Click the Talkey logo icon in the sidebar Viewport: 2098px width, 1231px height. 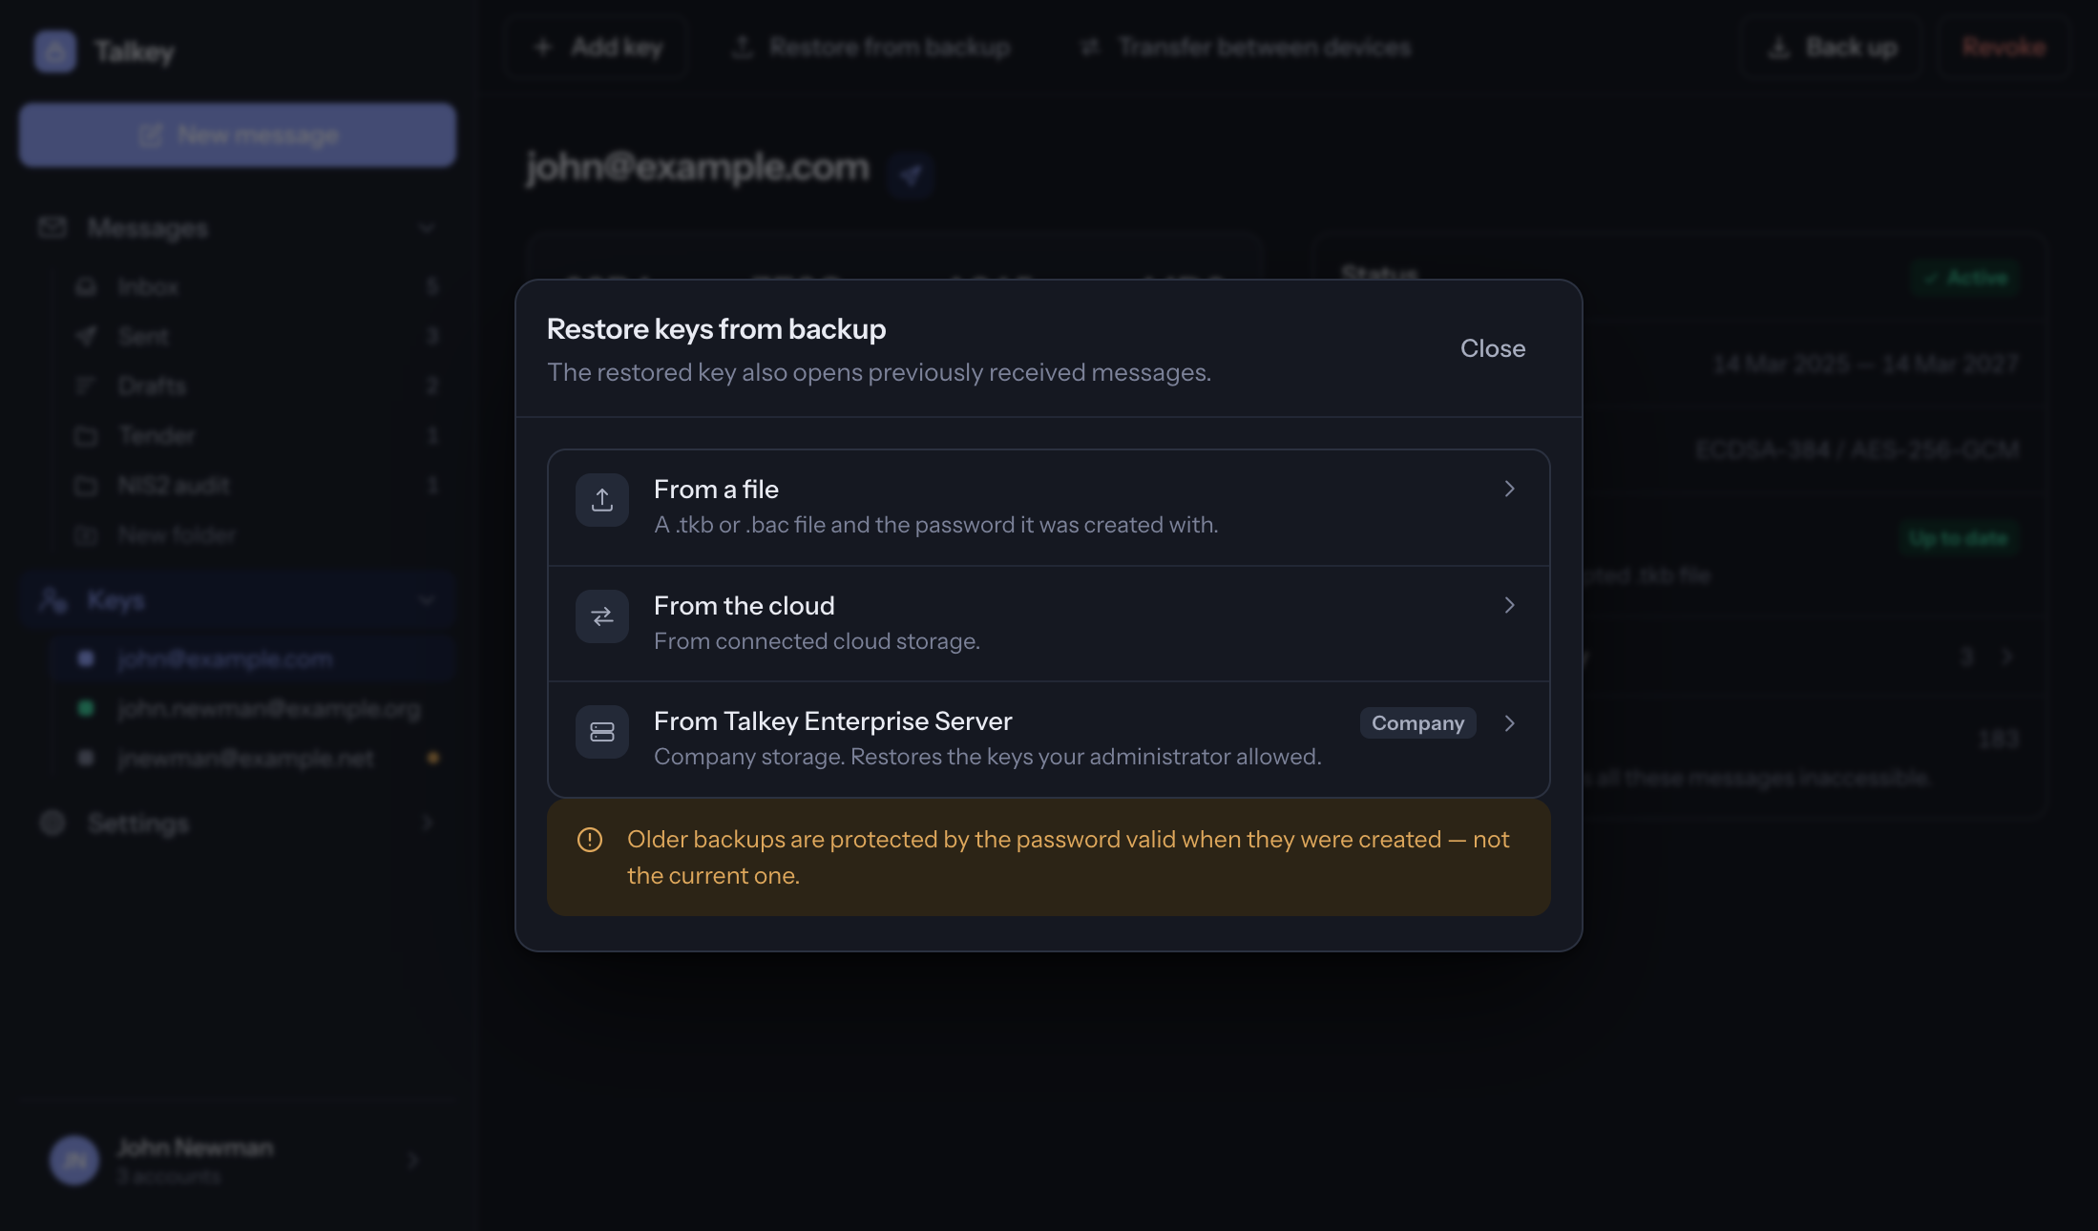[x=55, y=51]
